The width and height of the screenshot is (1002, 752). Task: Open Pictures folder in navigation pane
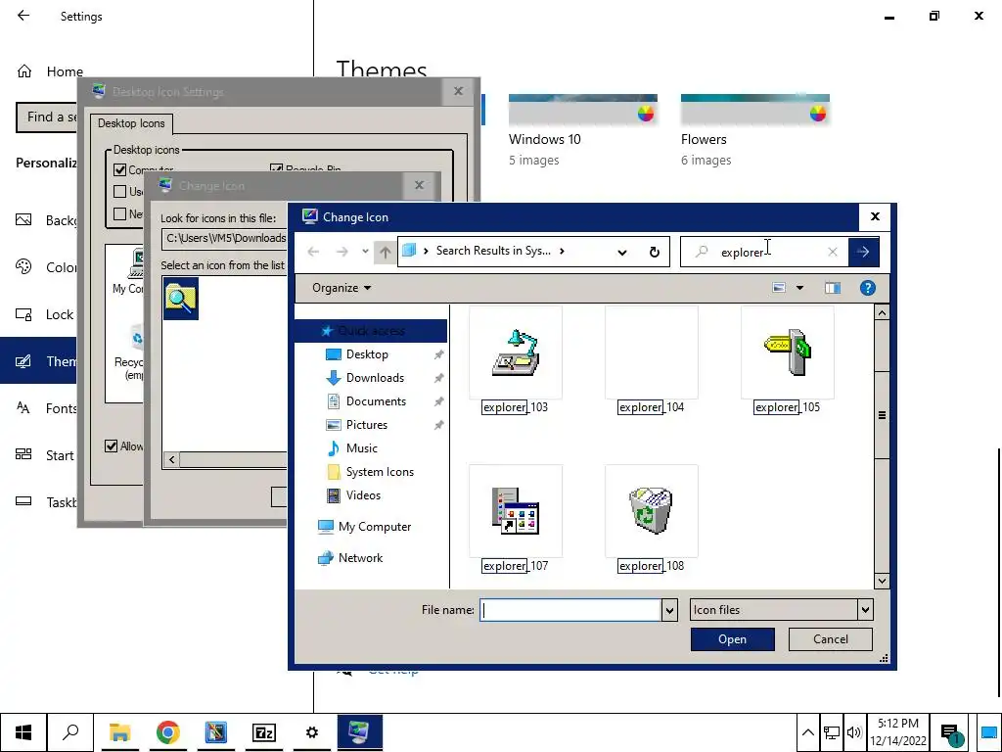[x=366, y=425]
